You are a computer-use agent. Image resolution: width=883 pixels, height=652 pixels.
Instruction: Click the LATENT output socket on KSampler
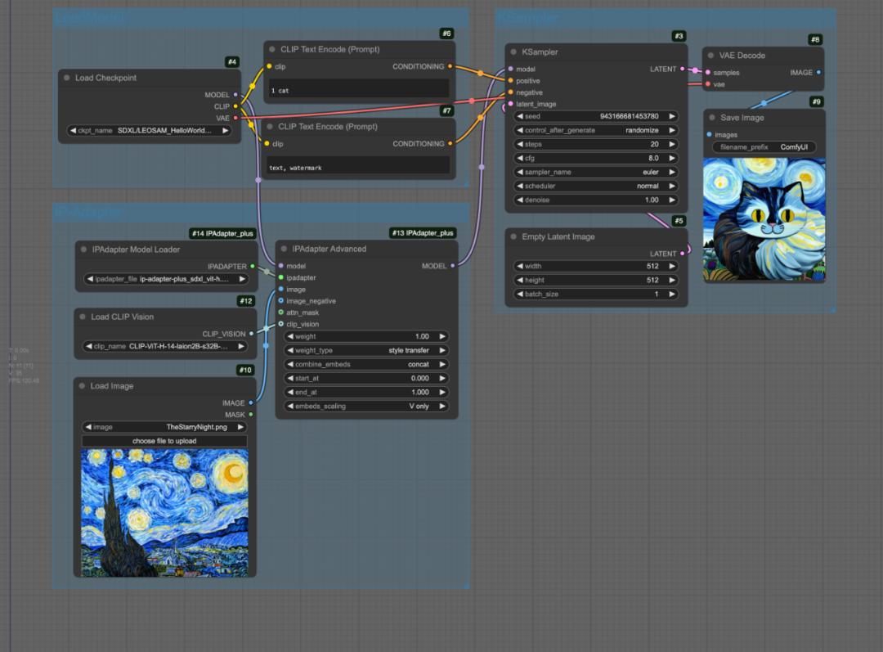683,69
